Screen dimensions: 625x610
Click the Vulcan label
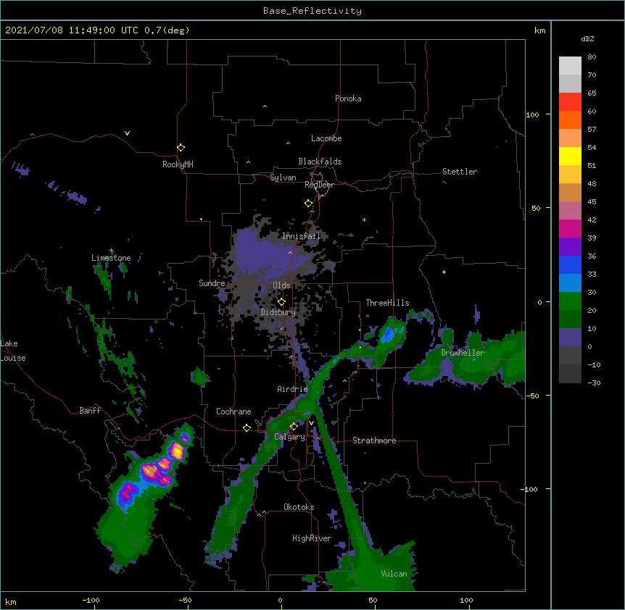394,574
